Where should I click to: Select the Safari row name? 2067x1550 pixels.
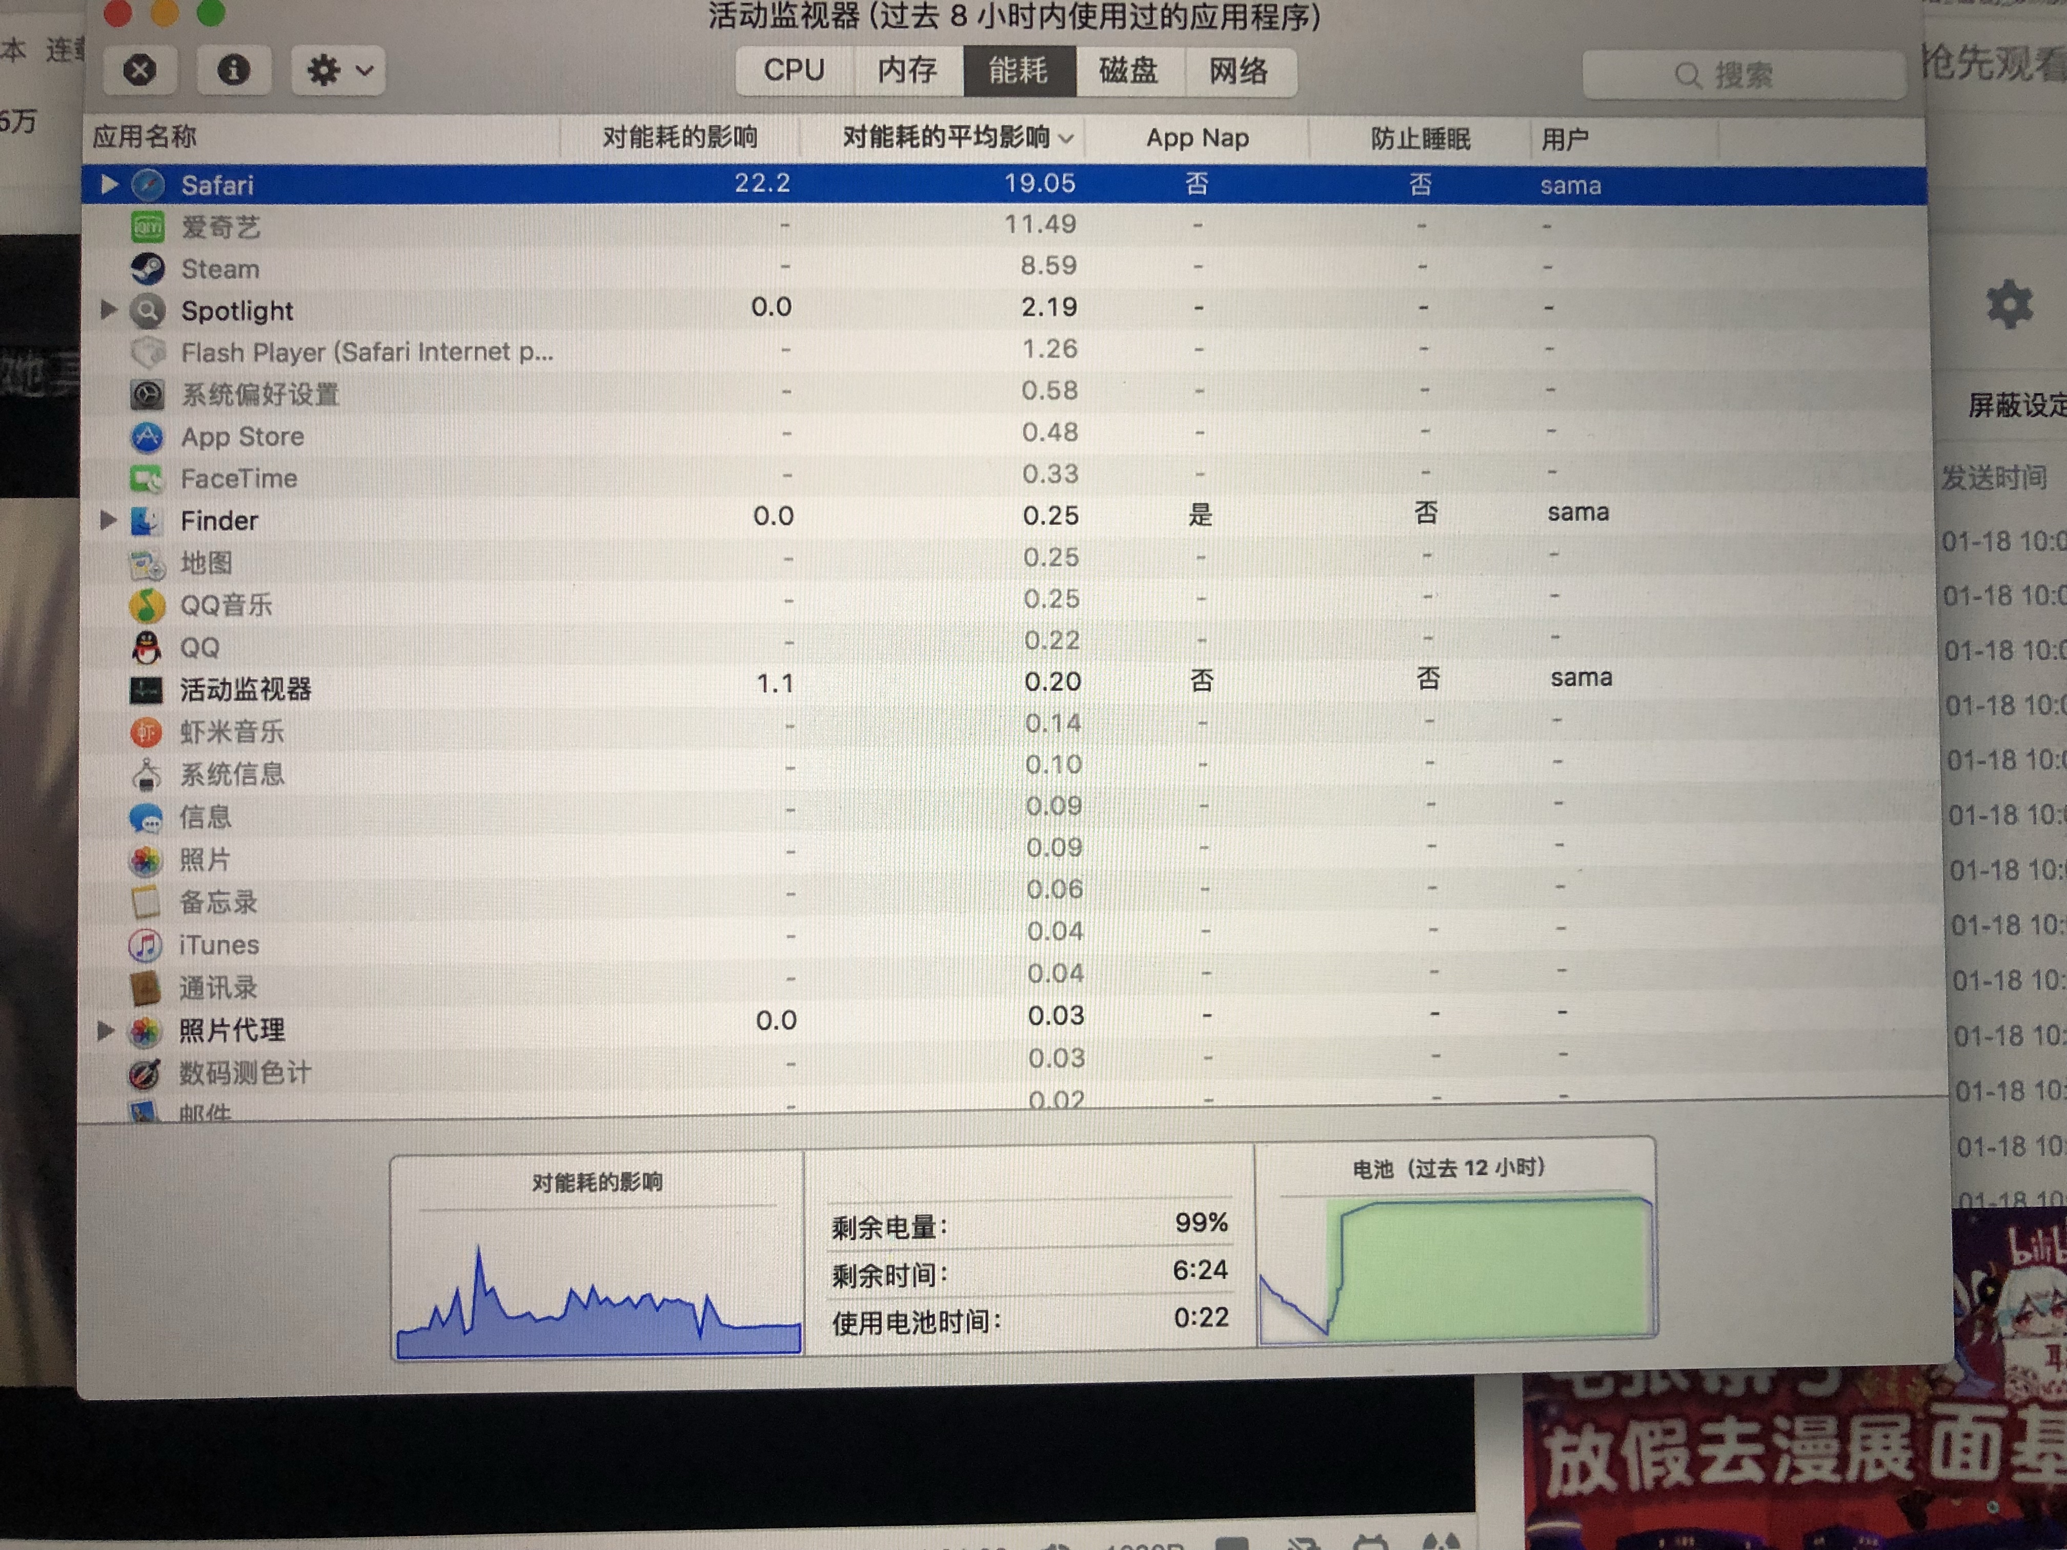point(218,185)
